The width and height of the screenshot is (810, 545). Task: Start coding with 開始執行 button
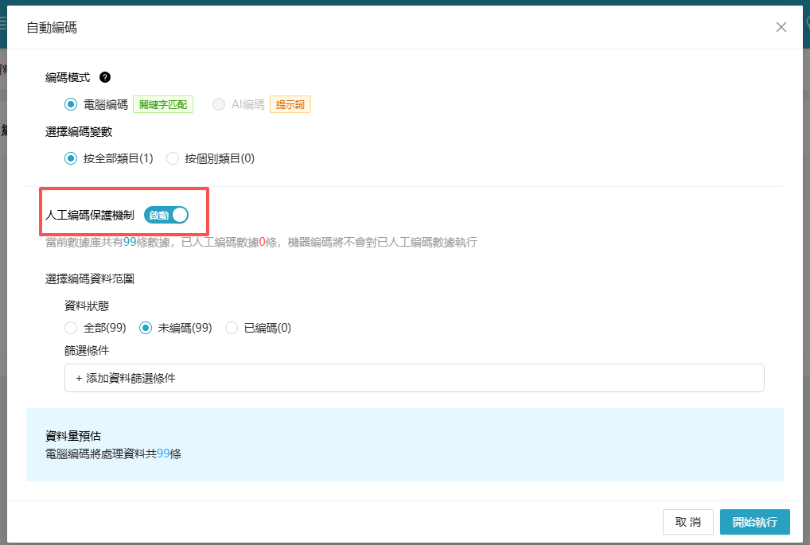754,522
